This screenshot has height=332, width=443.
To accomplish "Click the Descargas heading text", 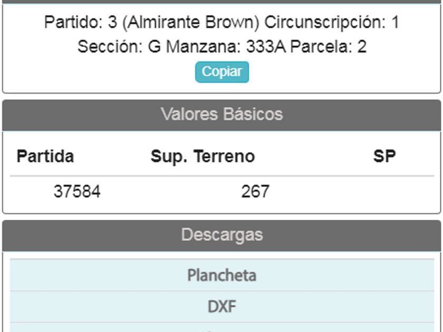I will click(x=221, y=235).
